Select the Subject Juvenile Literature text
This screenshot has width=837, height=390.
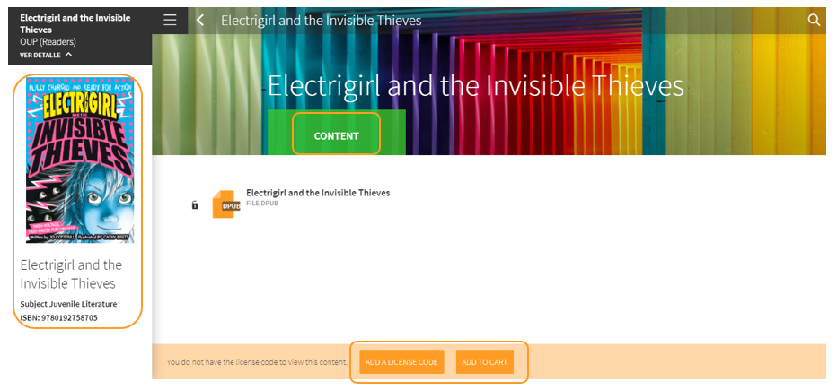pyautogui.click(x=68, y=304)
